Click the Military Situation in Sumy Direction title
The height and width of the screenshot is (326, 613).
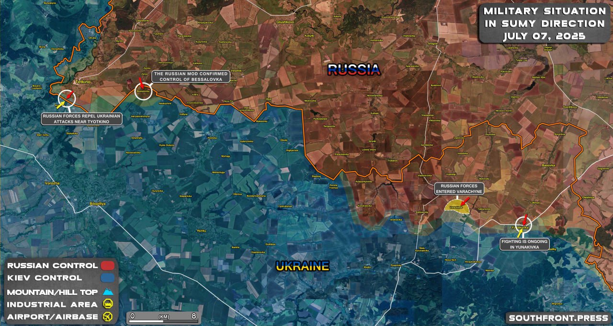point(544,23)
